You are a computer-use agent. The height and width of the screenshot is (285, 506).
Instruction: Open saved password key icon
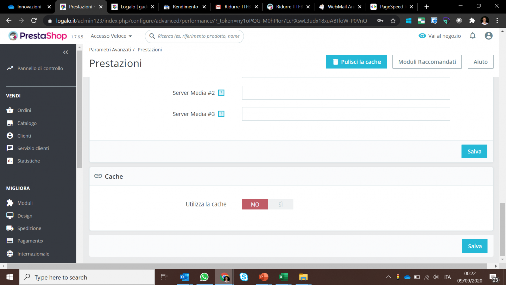[380, 21]
